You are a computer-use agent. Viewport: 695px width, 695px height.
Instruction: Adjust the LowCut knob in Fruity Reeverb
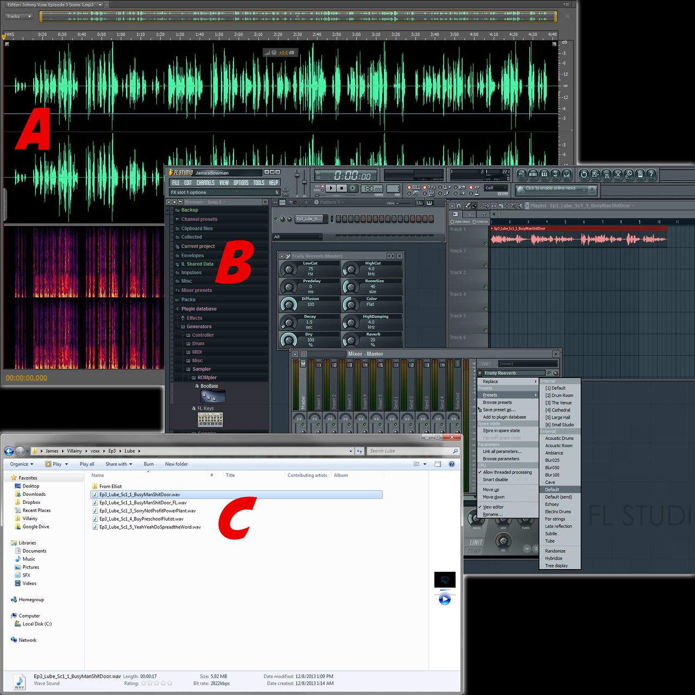pyautogui.click(x=288, y=269)
